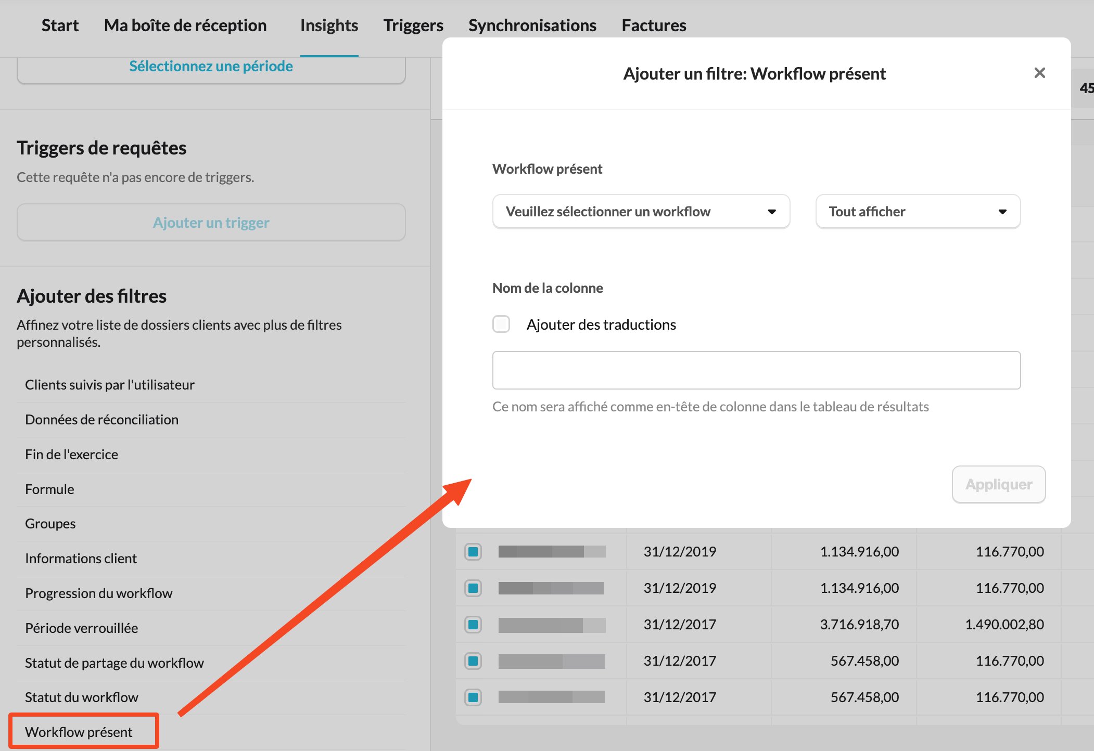Go to Ma boîte de réception

pyautogui.click(x=185, y=25)
